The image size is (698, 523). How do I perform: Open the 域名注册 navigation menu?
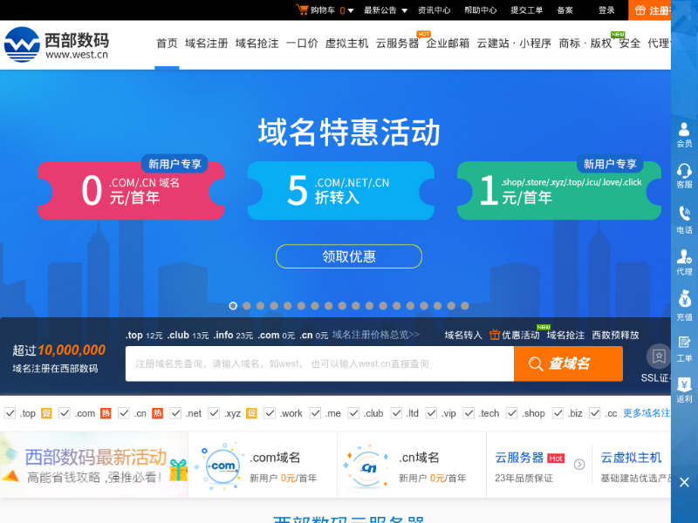coord(207,43)
